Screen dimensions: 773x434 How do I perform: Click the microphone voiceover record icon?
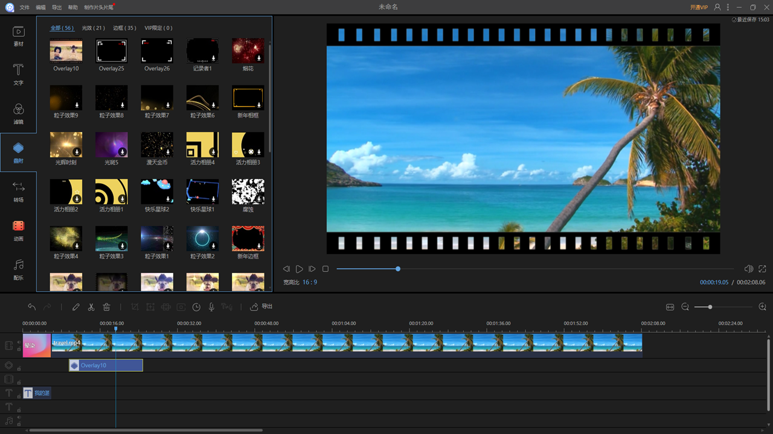pyautogui.click(x=211, y=307)
